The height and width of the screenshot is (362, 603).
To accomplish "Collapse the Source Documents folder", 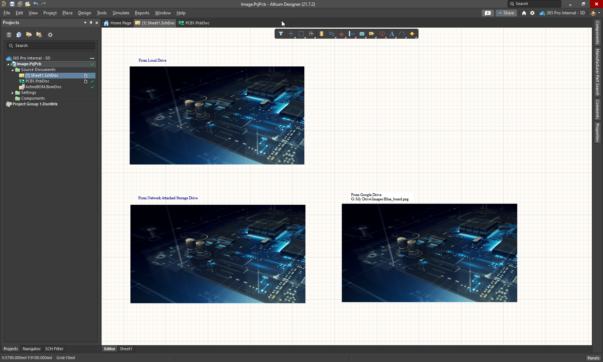I will point(13,70).
